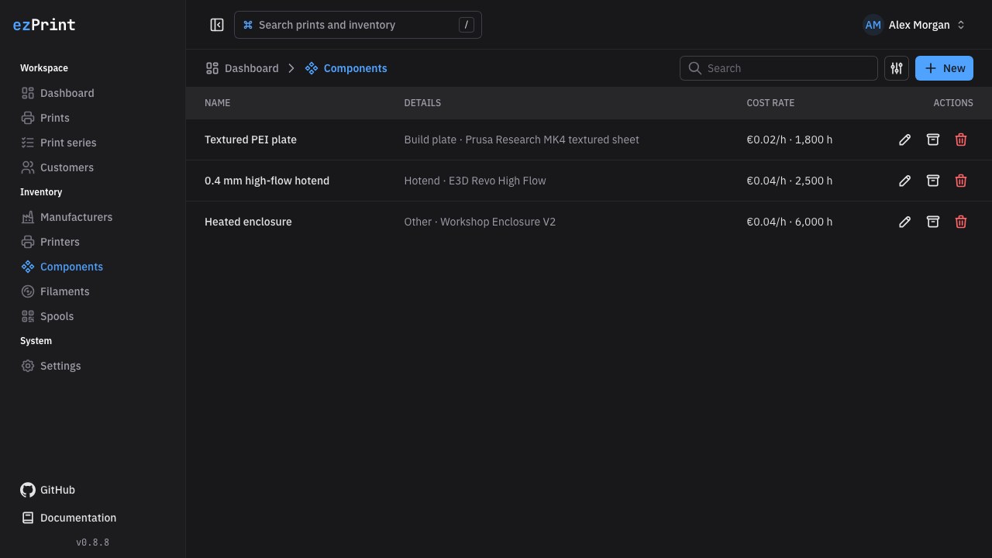Delete the Heated enclosure component
992x558 pixels.
(961, 222)
